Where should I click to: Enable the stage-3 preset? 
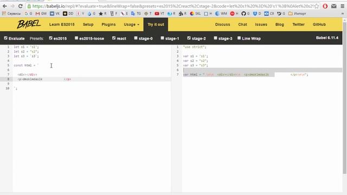point(215,38)
